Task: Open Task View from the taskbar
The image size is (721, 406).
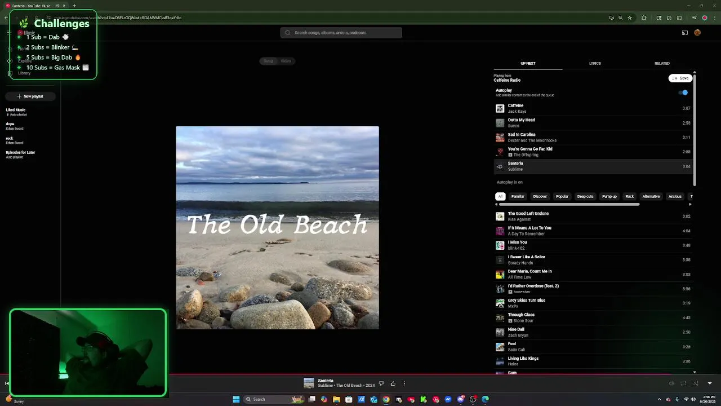Action: click(x=311, y=399)
